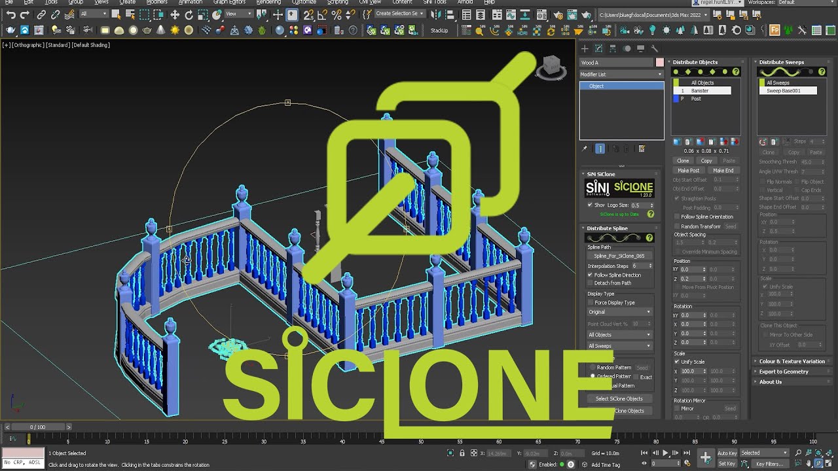Click the SiNi HDRI toolbar icon
The width and height of the screenshot is (838, 471).
(522, 30)
